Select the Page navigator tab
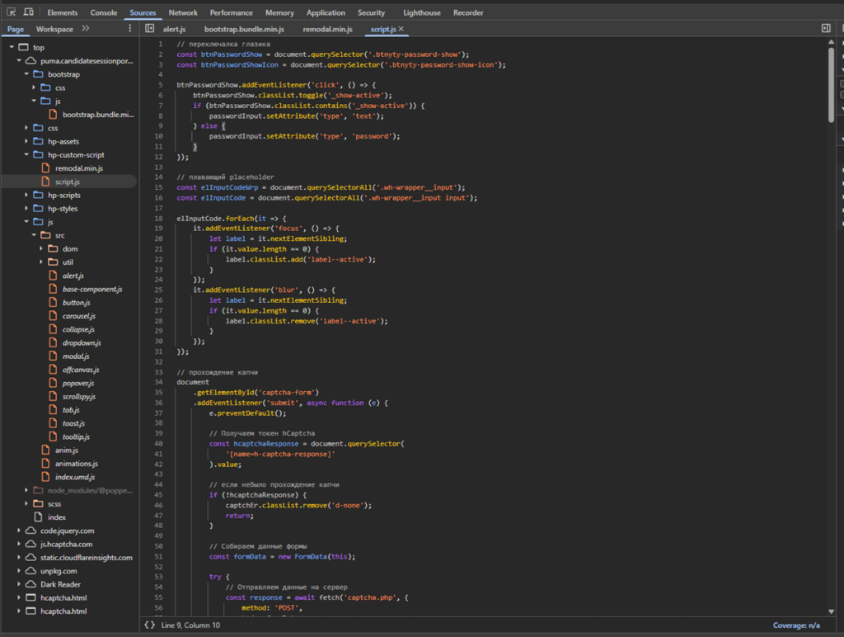This screenshot has width=844, height=637. (x=16, y=29)
